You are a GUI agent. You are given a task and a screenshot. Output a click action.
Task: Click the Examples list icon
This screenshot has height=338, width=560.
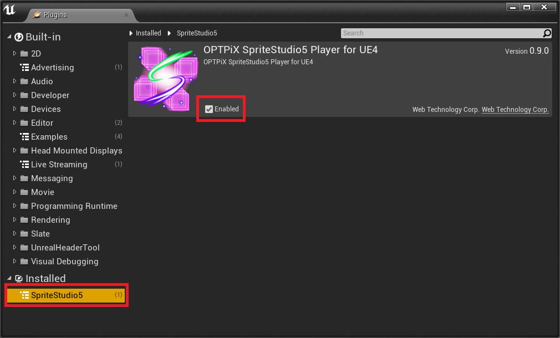click(x=24, y=136)
